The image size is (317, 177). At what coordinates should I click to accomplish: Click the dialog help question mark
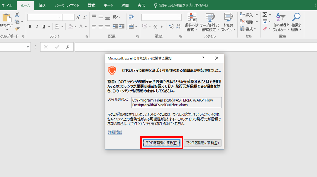click(203, 58)
